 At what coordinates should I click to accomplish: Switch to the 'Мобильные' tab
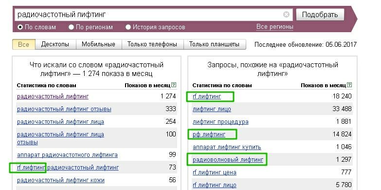(98, 44)
